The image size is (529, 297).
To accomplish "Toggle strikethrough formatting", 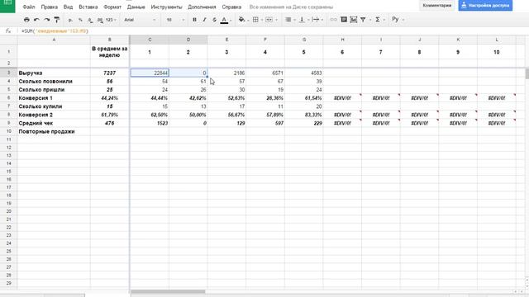I will 214,20.
